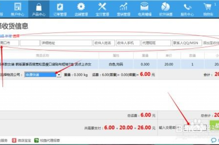The width and height of the screenshot is (219, 145).
Task: Click the 属性 column header
Action: click(116, 55)
